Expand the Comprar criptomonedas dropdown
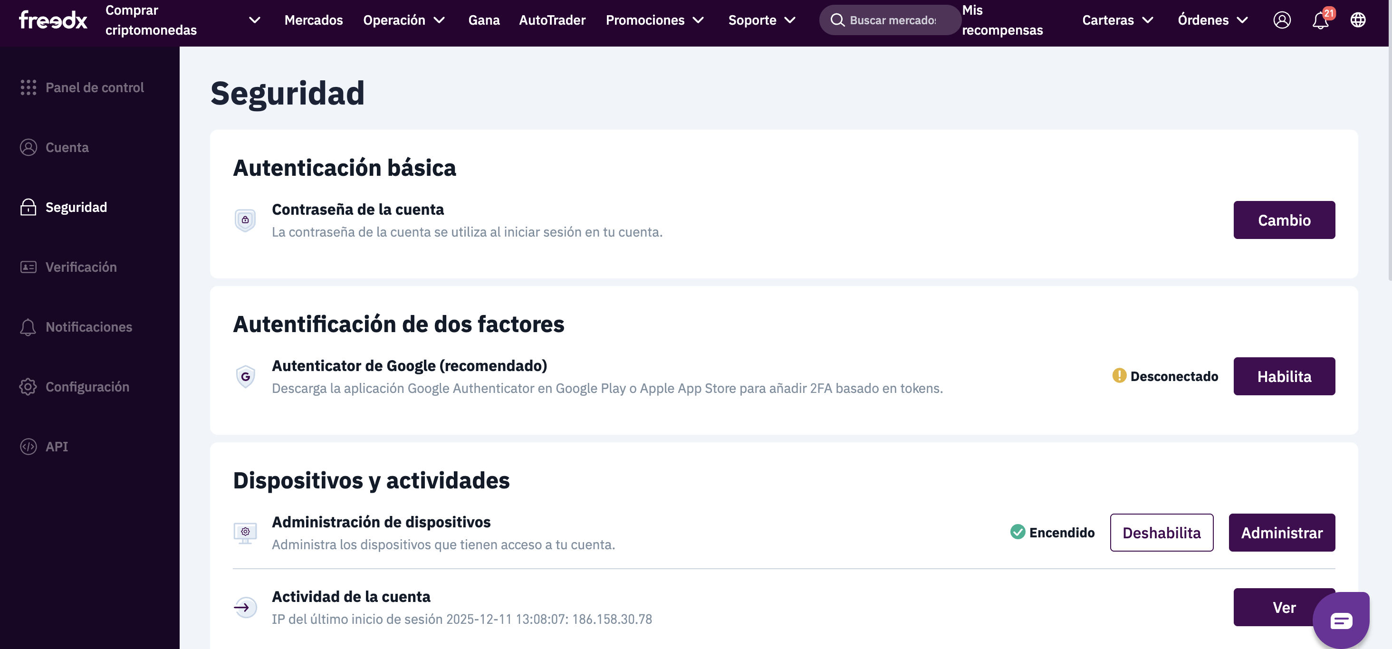Image resolution: width=1392 pixels, height=649 pixels. click(254, 20)
